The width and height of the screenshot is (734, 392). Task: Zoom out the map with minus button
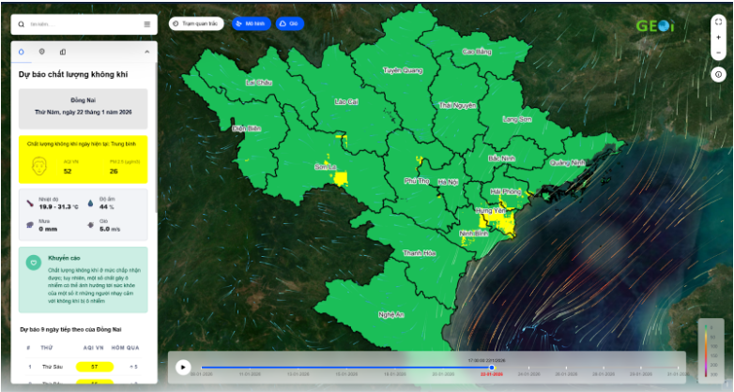tap(718, 53)
